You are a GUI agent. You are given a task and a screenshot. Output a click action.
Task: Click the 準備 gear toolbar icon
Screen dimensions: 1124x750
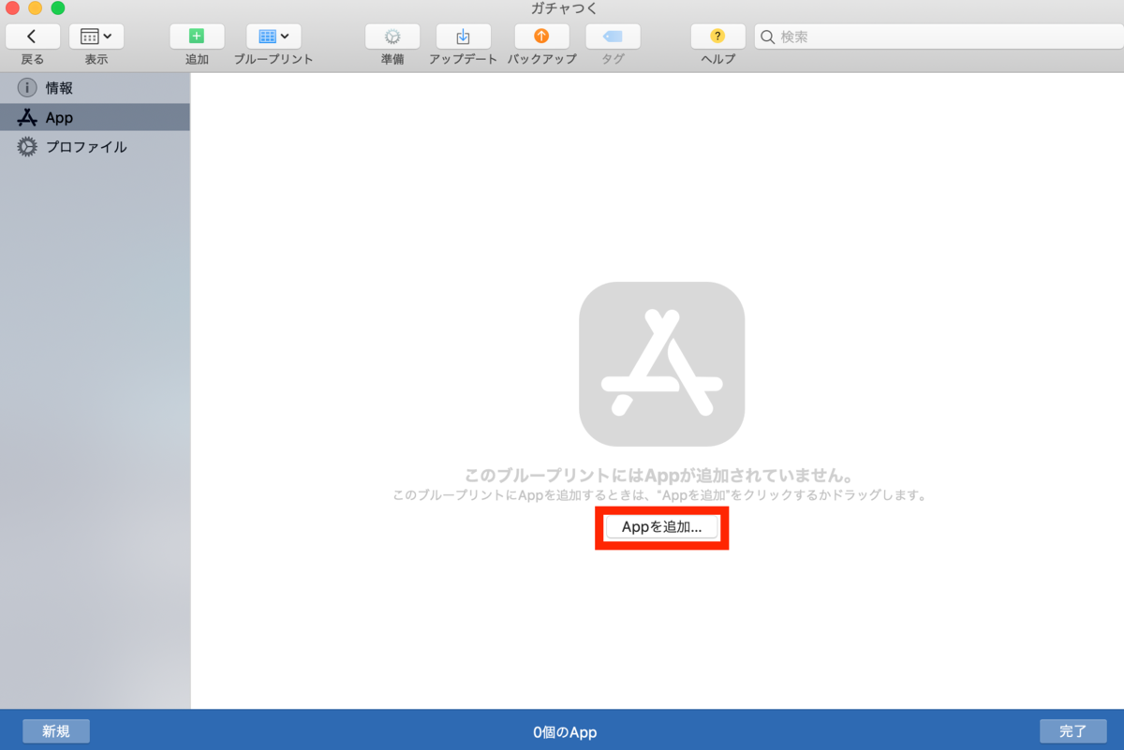[x=392, y=37]
